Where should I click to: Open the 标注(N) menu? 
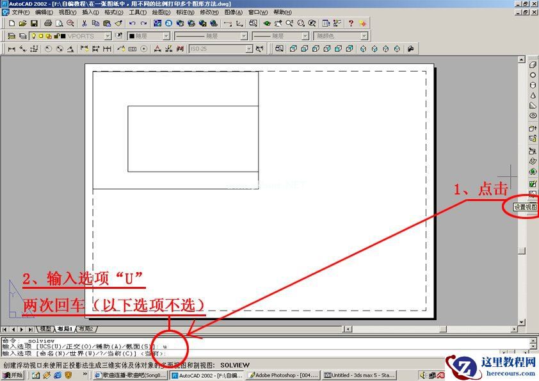click(185, 12)
